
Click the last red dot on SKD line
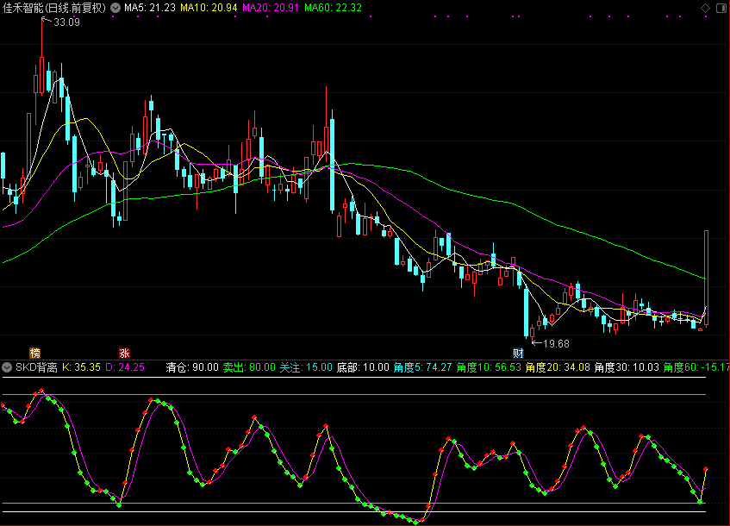pyautogui.click(x=706, y=469)
